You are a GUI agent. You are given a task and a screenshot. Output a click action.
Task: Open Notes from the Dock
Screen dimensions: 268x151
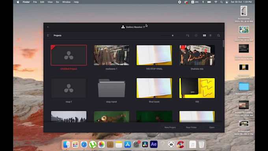(x=119, y=145)
